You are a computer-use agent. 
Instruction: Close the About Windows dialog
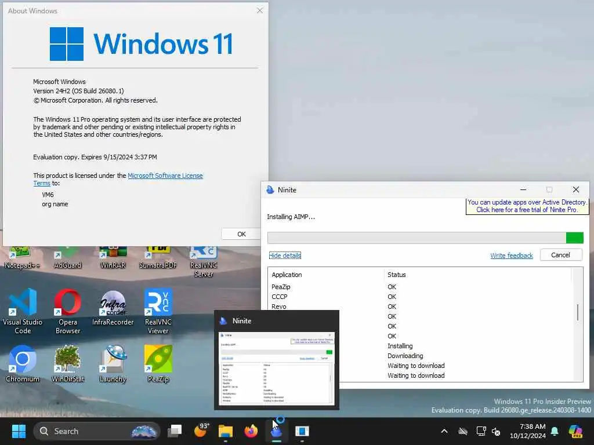point(259,10)
